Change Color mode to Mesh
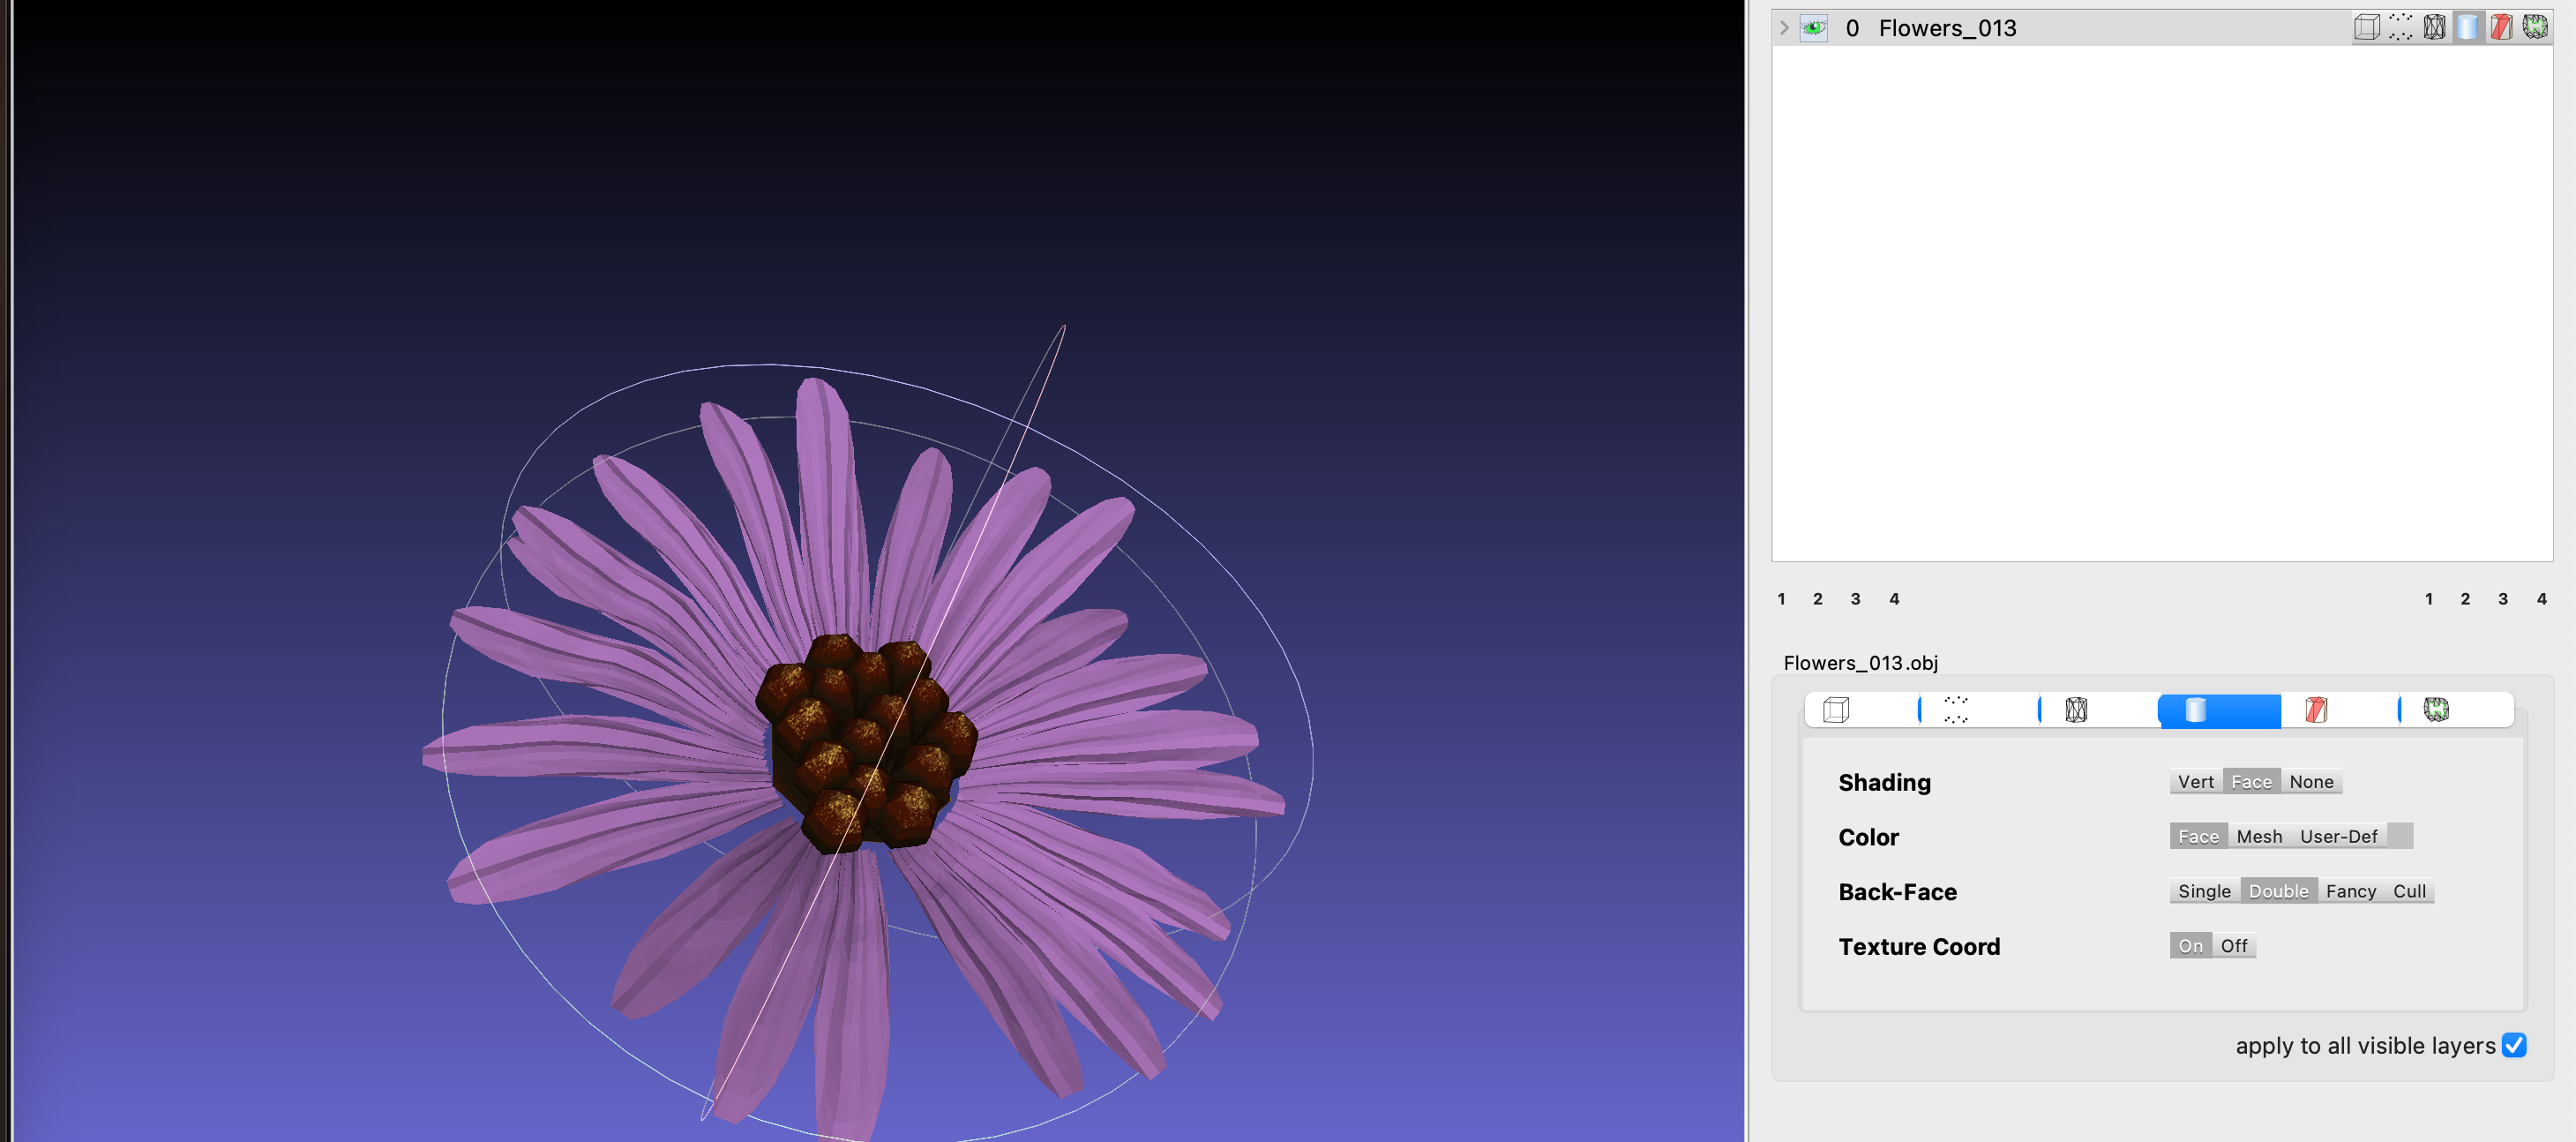The width and height of the screenshot is (2576, 1142). [2261, 836]
